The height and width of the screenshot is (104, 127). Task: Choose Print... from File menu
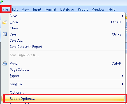pos(63,63)
